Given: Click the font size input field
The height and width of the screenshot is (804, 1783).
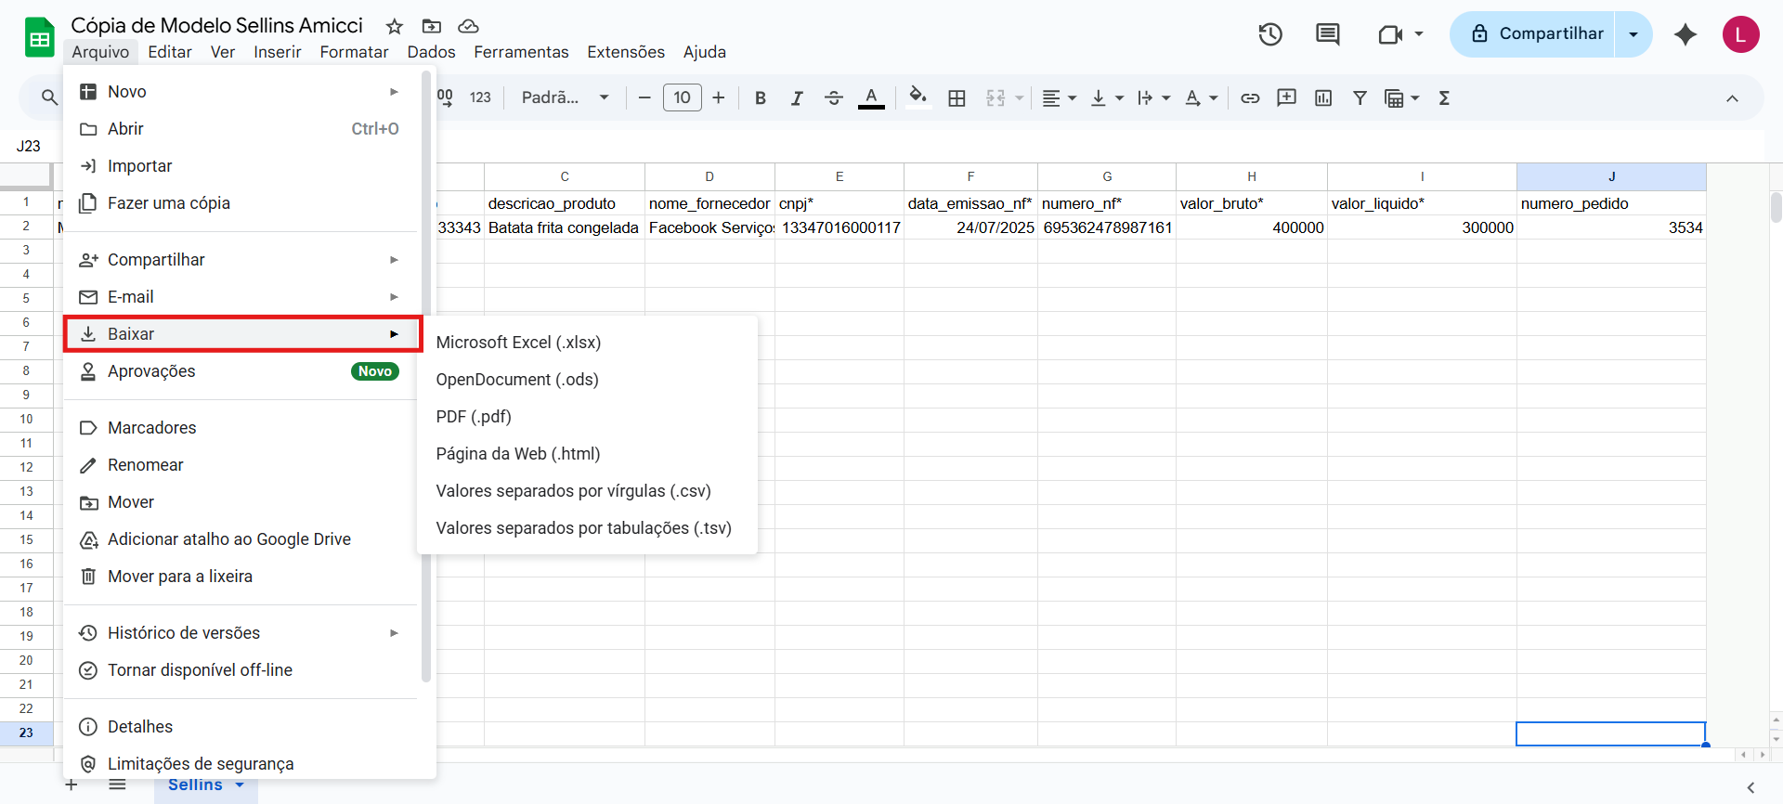Looking at the screenshot, I should [x=682, y=97].
